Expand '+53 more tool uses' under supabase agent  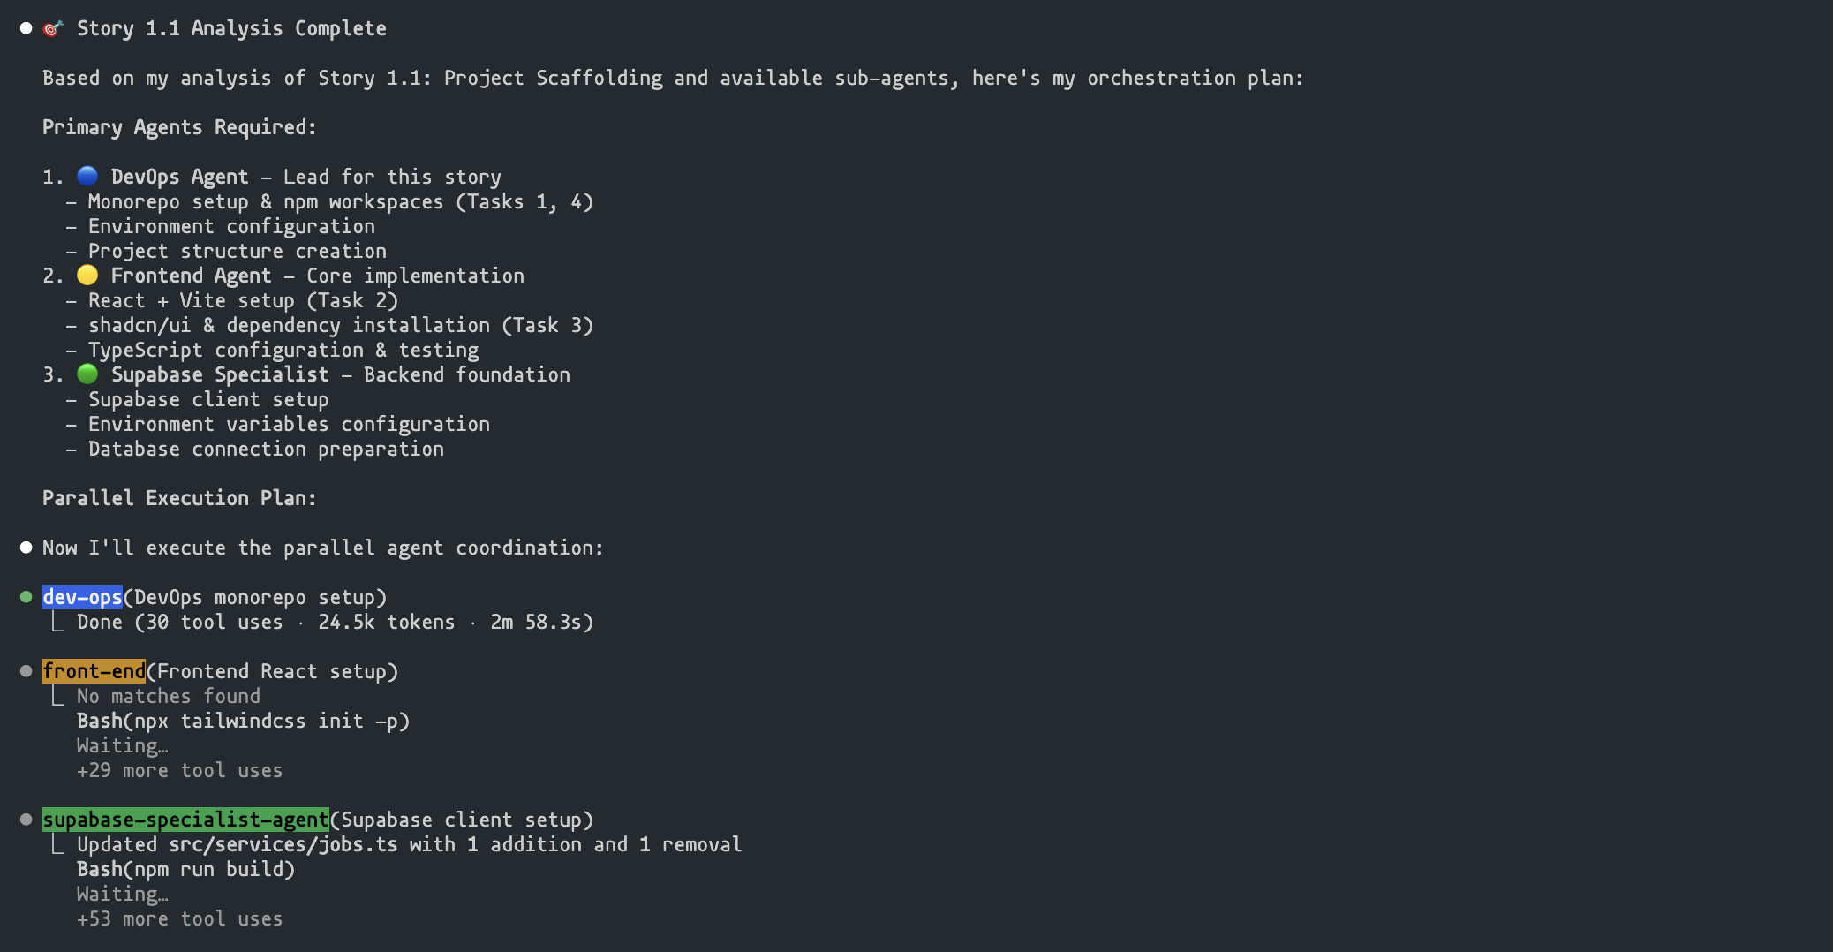point(179,919)
